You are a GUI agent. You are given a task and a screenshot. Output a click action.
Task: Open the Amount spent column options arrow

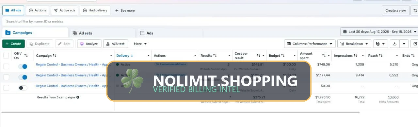click(329, 56)
